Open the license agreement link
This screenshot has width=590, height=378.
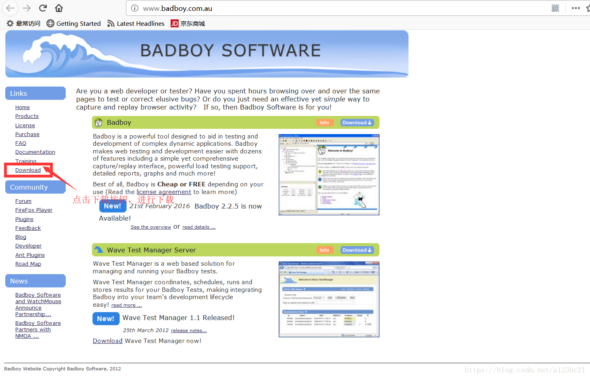pyautogui.click(x=164, y=192)
